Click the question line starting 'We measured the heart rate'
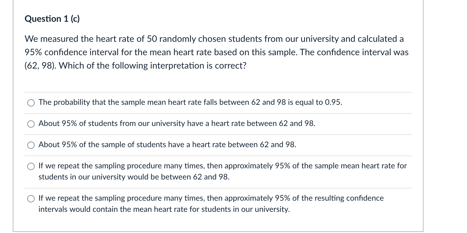The image size is (467, 233). click(x=214, y=39)
